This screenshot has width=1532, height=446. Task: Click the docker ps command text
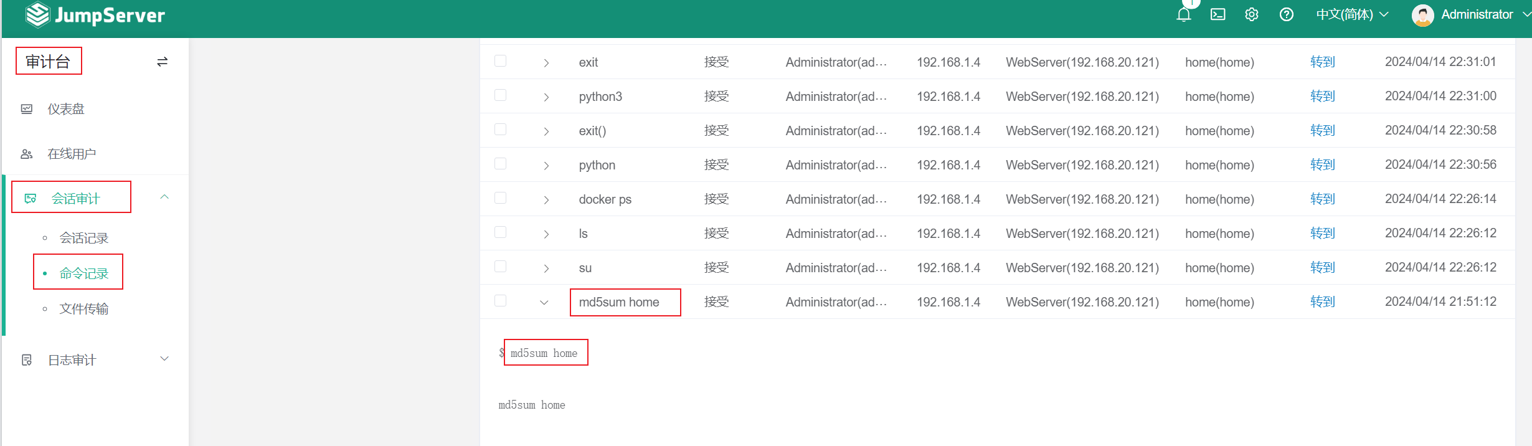coord(605,199)
